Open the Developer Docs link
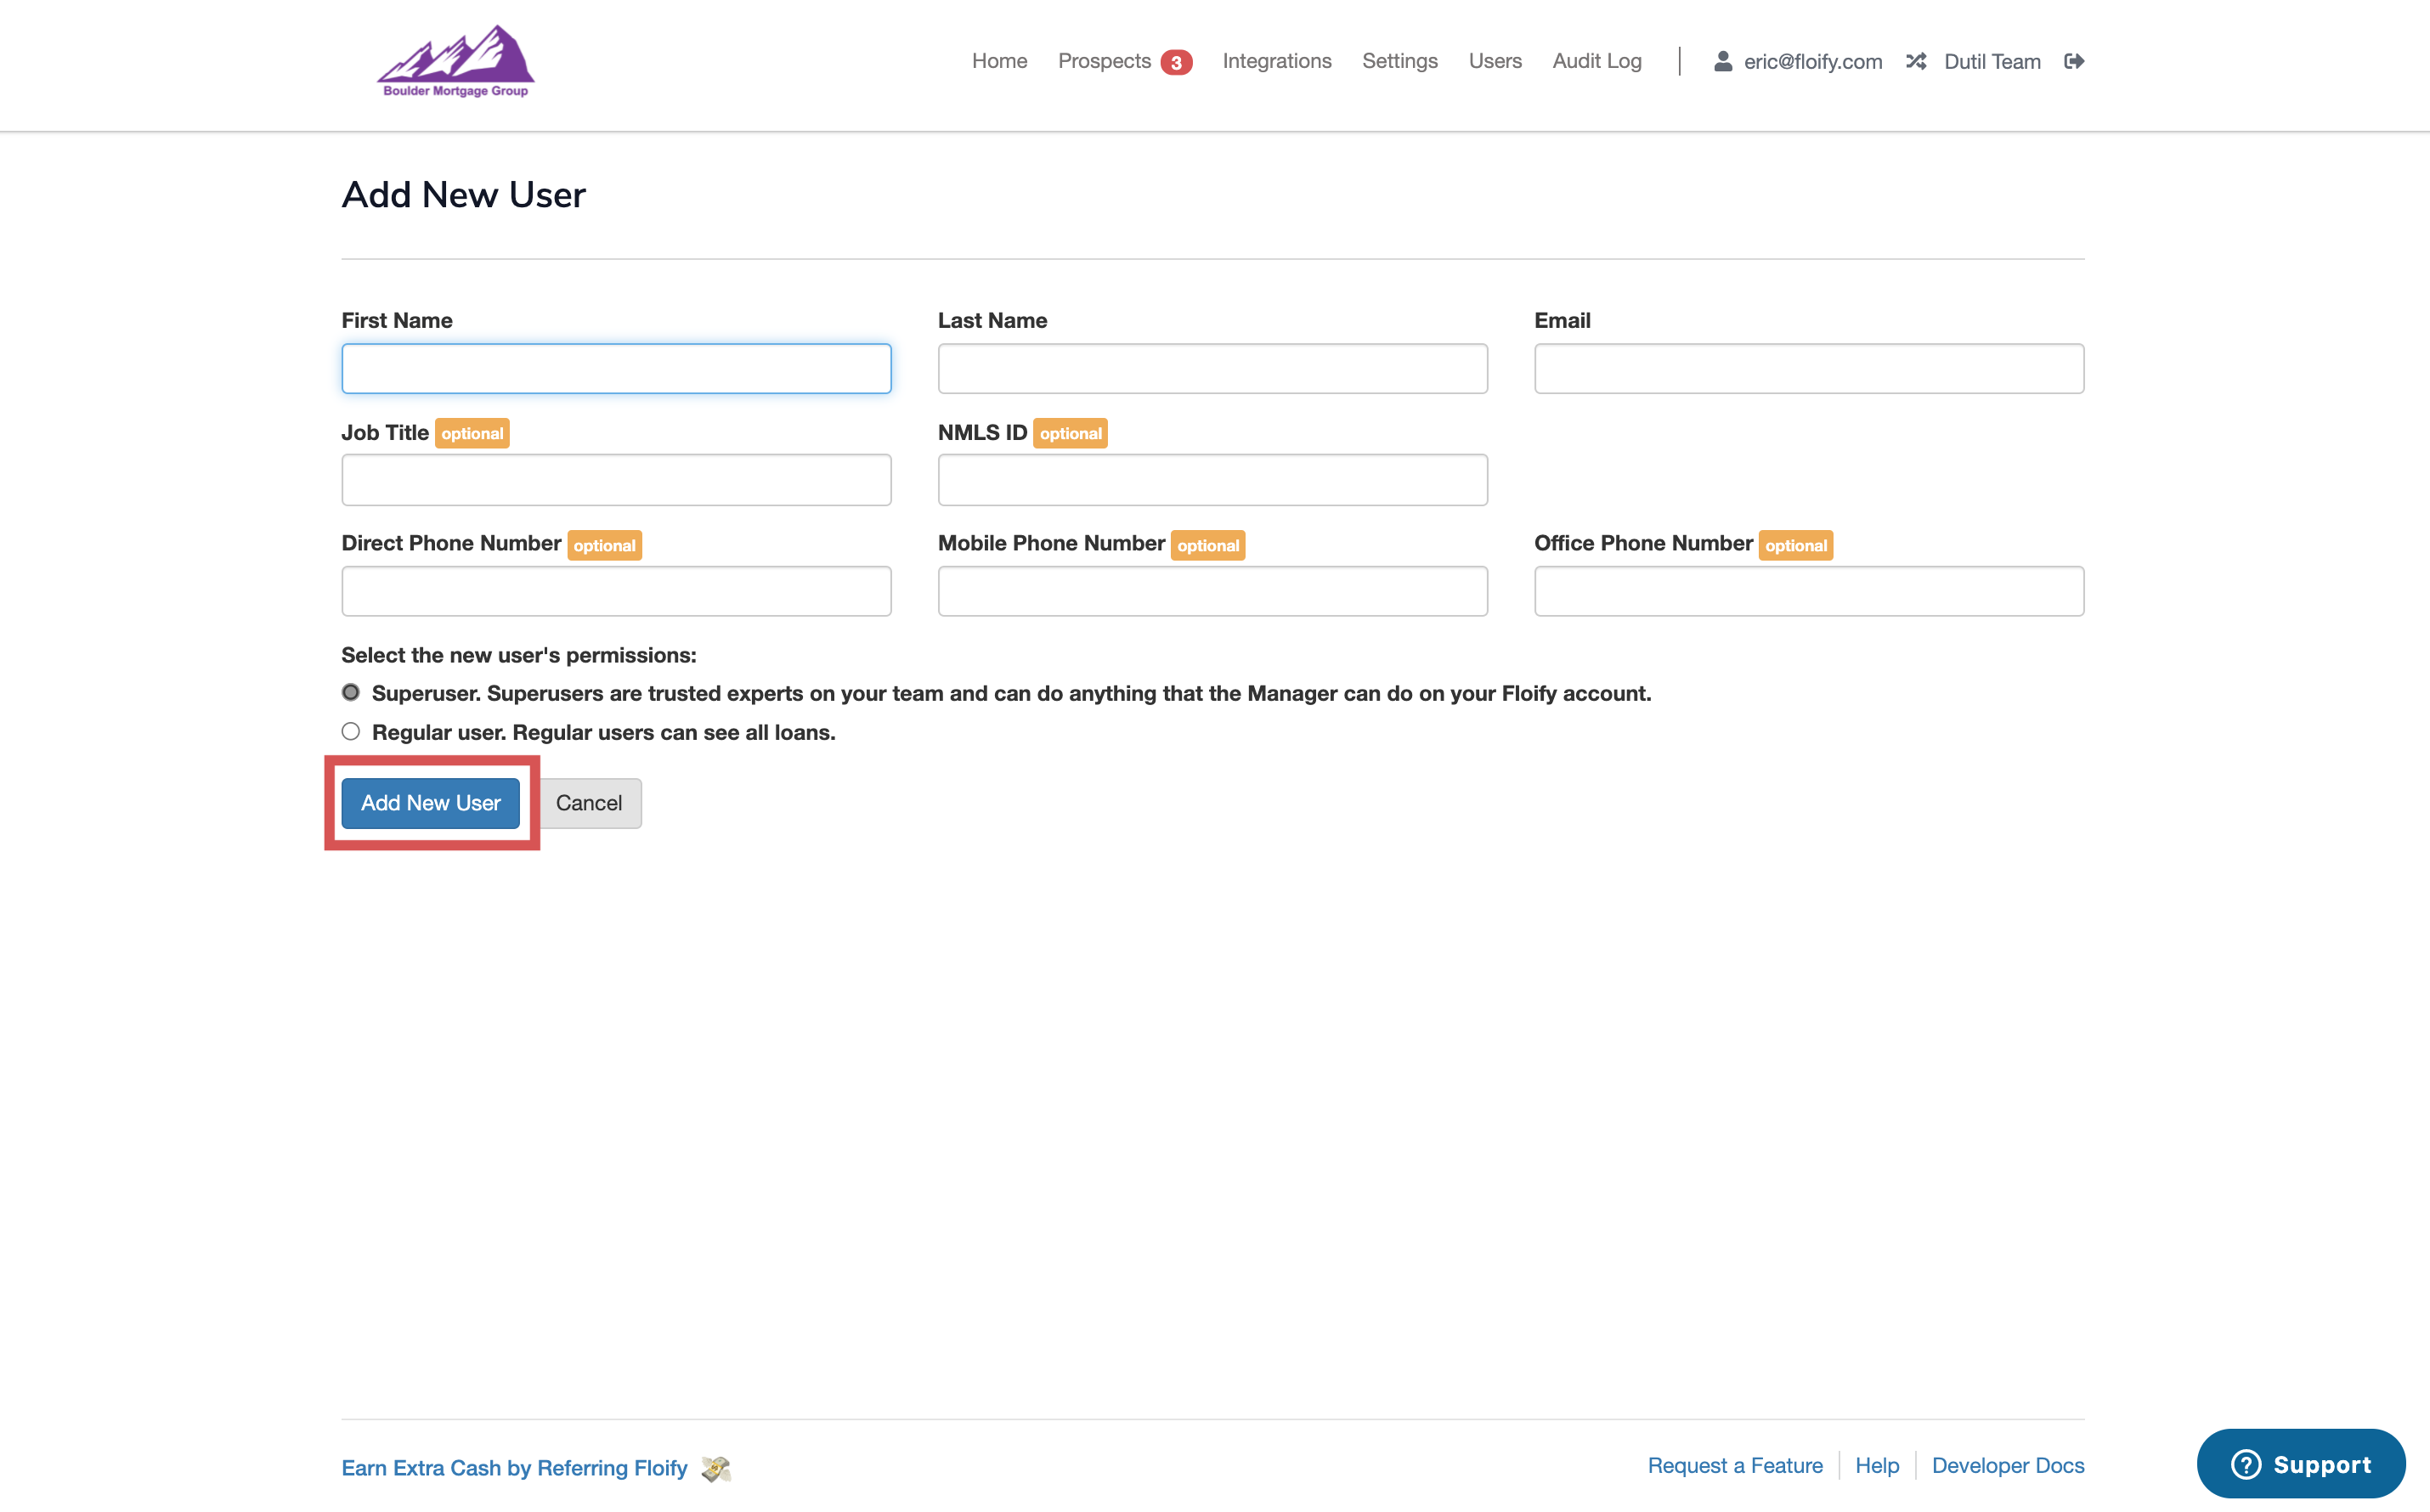The image size is (2430, 1512). [x=2007, y=1465]
